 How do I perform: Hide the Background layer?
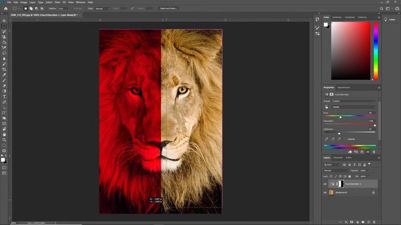(x=325, y=192)
